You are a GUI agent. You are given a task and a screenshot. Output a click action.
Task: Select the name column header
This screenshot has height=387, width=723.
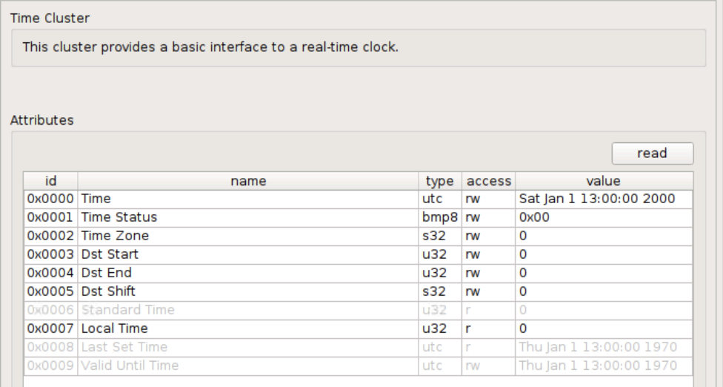tap(248, 181)
